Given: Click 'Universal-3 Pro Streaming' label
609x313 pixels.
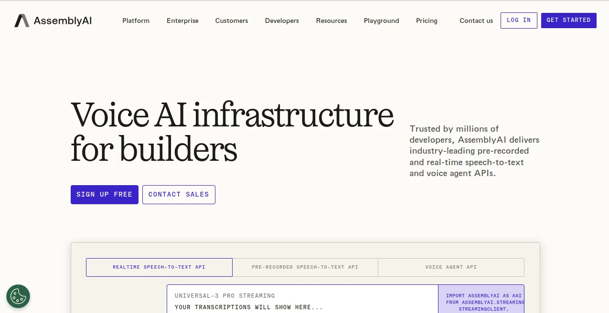Looking at the screenshot, I should (x=224, y=296).
